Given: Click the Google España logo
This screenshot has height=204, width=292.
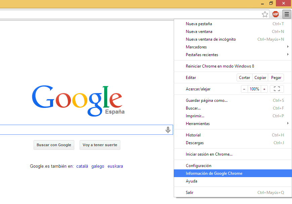Looking at the screenshot, I should point(78,101).
